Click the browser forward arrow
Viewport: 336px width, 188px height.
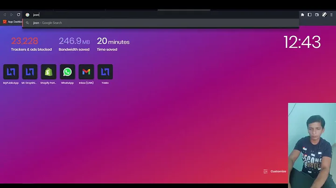pyautogui.click(x=12, y=14)
